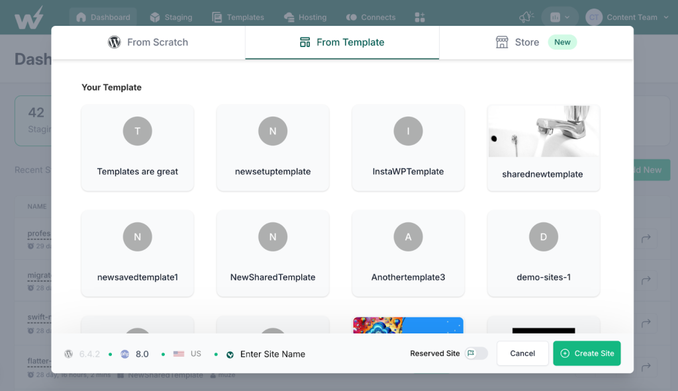678x391 pixels.
Task: Select the PHP 8.0 version icon
Action: coord(124,354)
